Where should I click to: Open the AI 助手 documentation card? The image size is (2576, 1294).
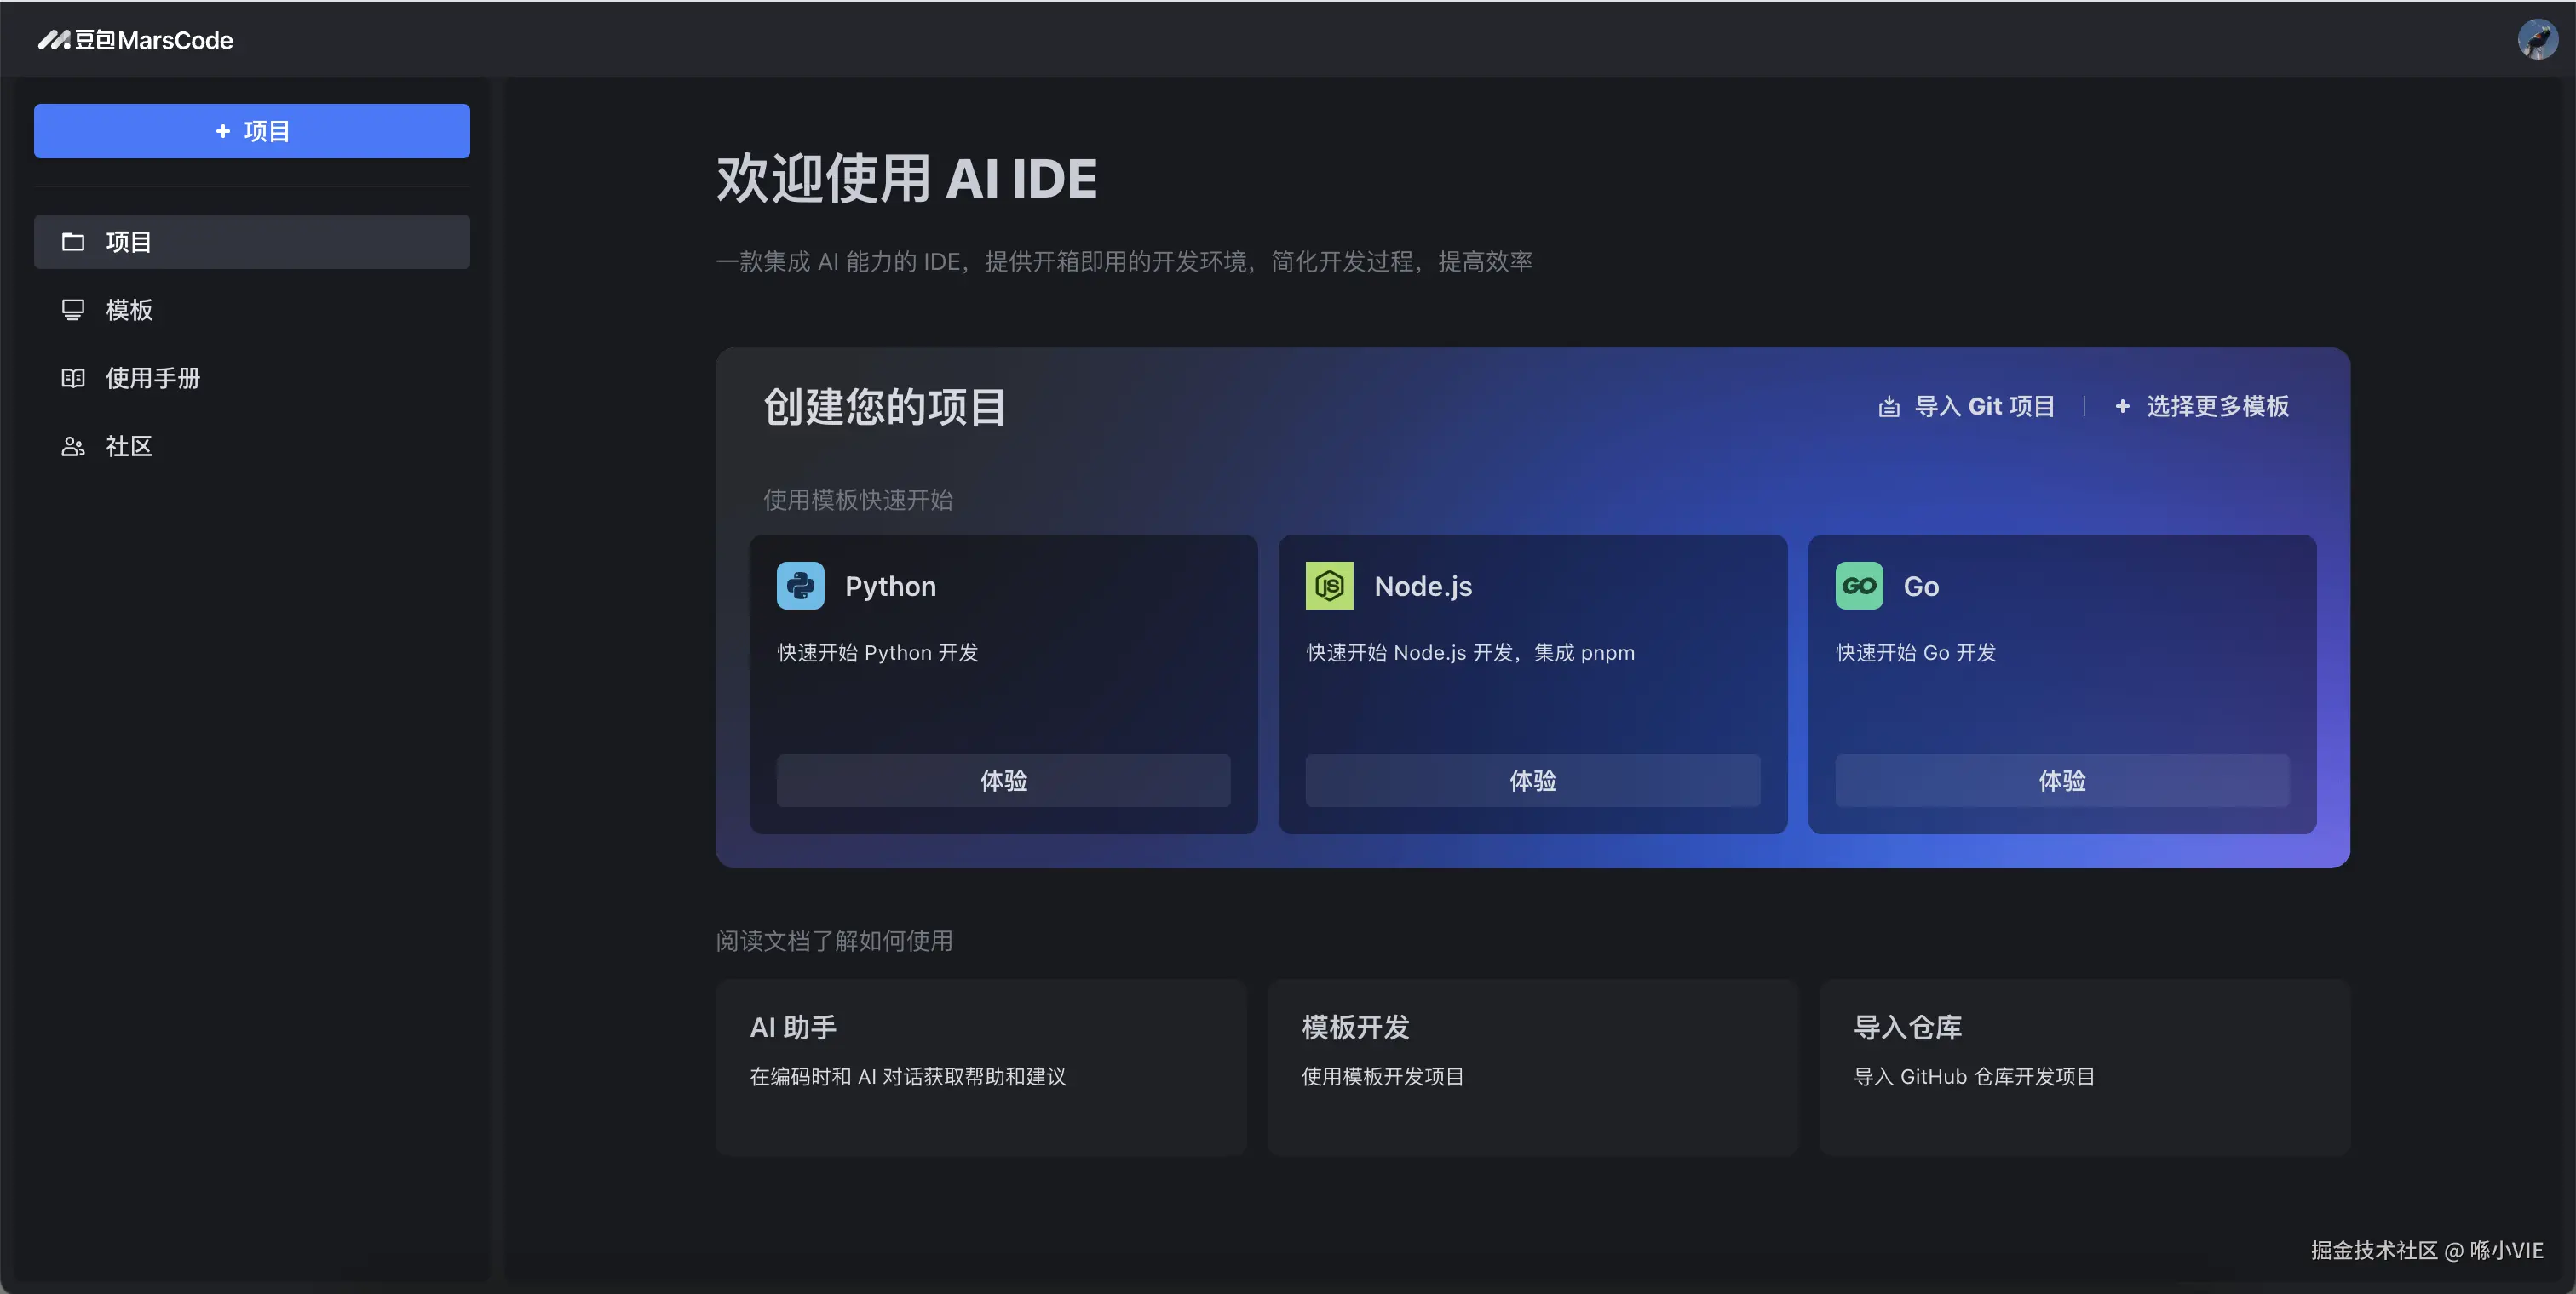point(980,1066)
